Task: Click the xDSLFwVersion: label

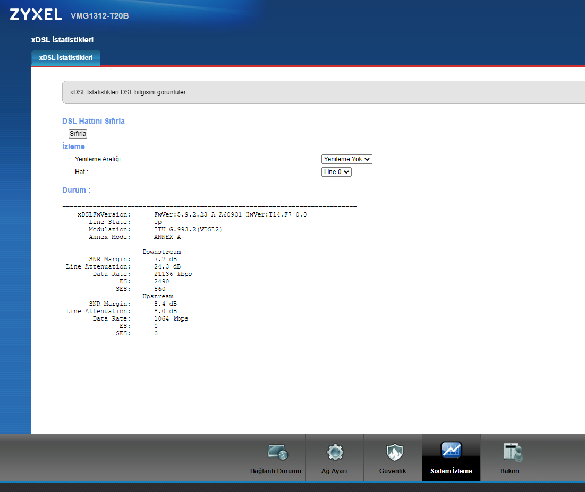Action: tap(104, 215)
